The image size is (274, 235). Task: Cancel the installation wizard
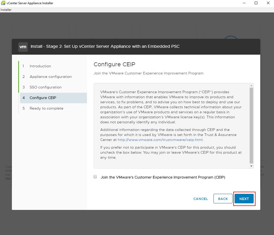pyautogui.click(x=201, y=199)
